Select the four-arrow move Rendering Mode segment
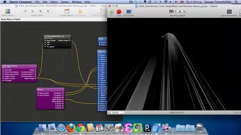The width and height of the screenshot is (241, 135). [x=175, y=11]
